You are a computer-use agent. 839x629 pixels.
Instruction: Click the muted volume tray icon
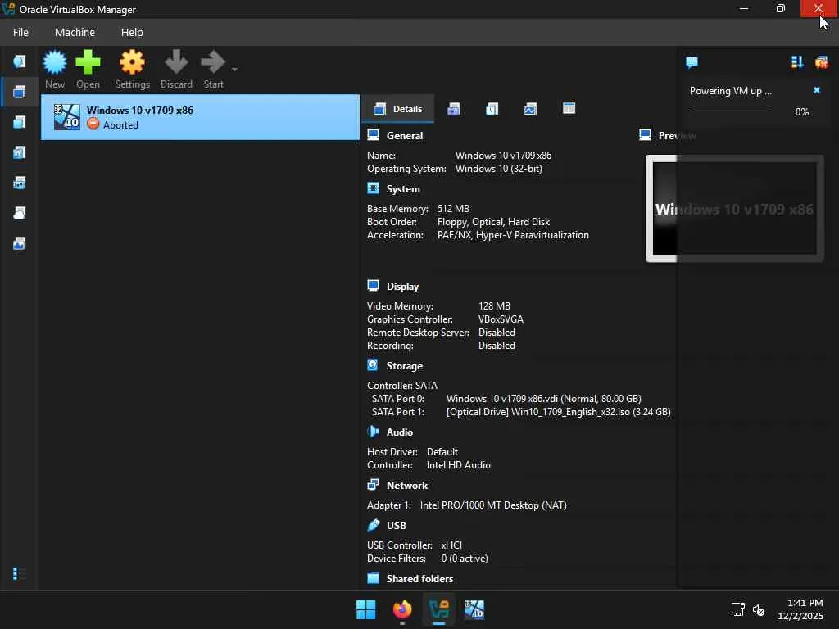[x=758, y=609]
